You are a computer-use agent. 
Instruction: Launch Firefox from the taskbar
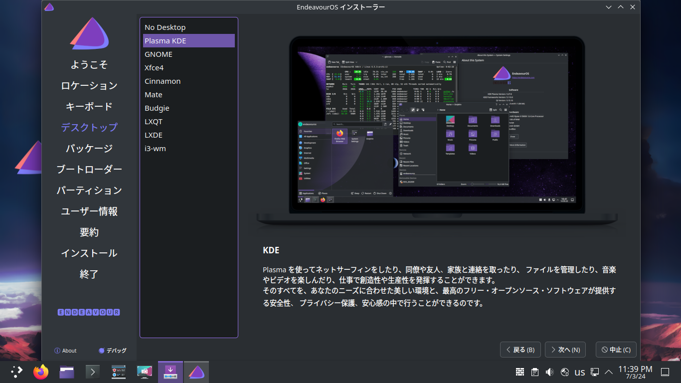pos(41,372)
